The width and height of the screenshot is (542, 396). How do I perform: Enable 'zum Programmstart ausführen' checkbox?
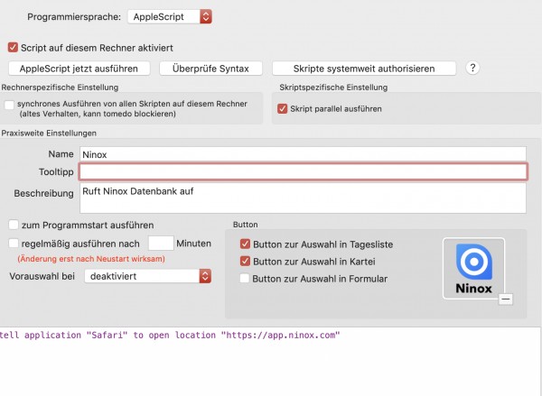(14, 225)
